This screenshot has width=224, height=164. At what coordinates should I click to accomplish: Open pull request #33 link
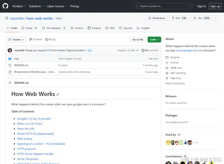click(x=49, y=50)
